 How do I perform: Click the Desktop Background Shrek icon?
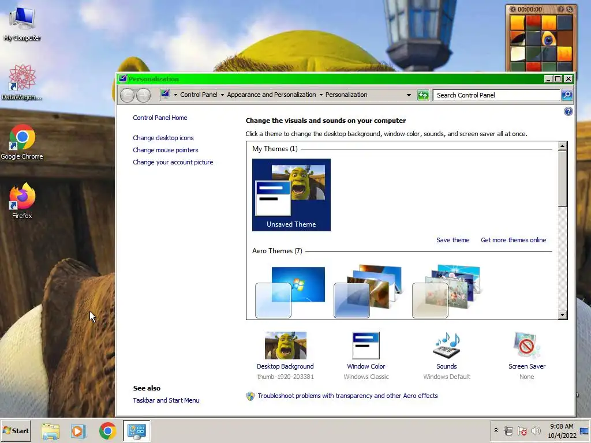[x=285, y=346]
